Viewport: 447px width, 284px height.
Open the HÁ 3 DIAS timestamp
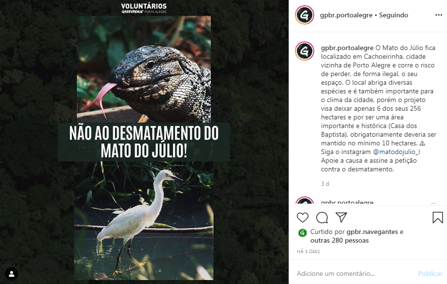coord(308,252)
